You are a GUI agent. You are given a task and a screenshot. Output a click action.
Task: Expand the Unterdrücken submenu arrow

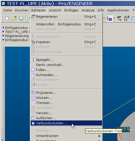99,136
